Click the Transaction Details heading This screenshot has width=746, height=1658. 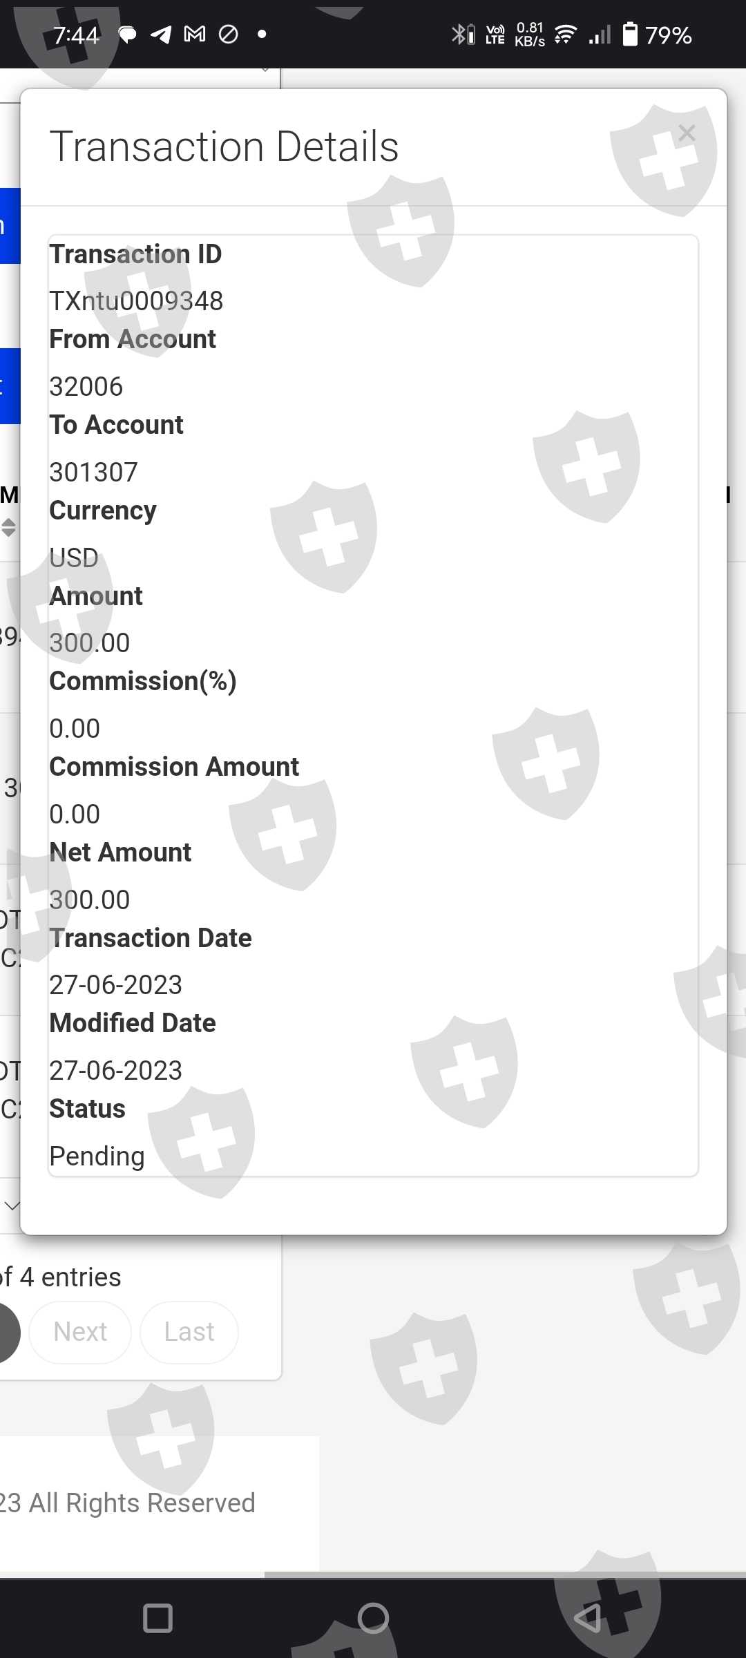pos(224,146)
